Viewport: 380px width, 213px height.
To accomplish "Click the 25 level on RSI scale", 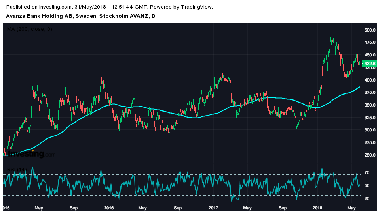I will coord(367,198).
